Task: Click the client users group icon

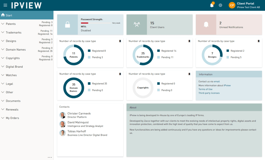Action: pyautogui.click(x=137, y=25)
